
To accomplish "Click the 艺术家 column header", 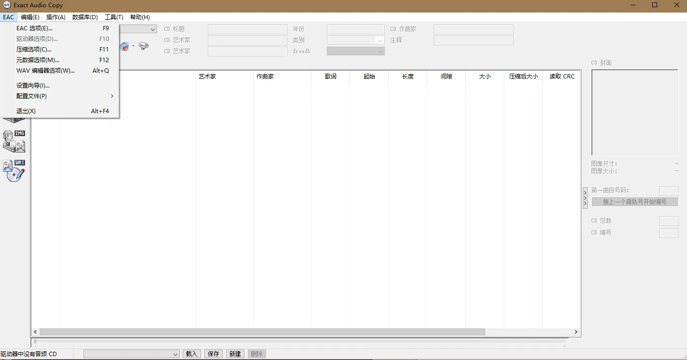I will (224, 77).
